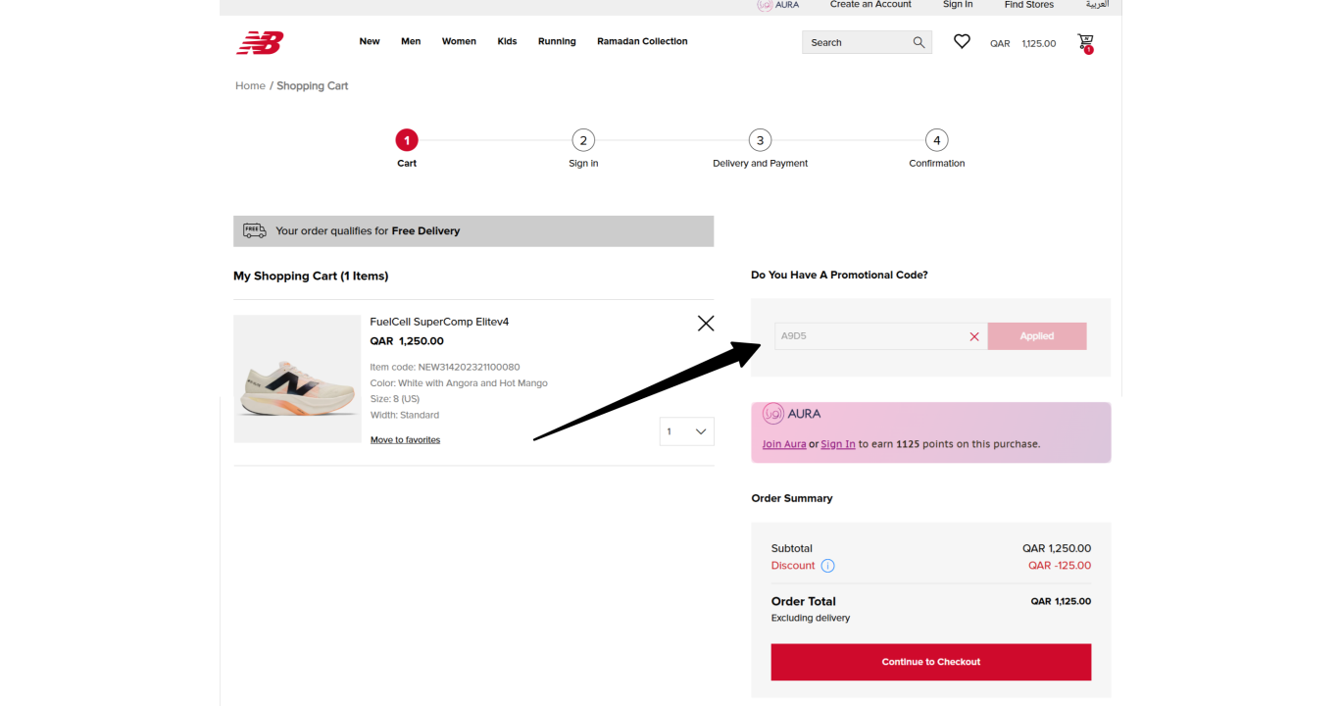
Task: Click the Aura logo in the pink banner
Action: 792,414
